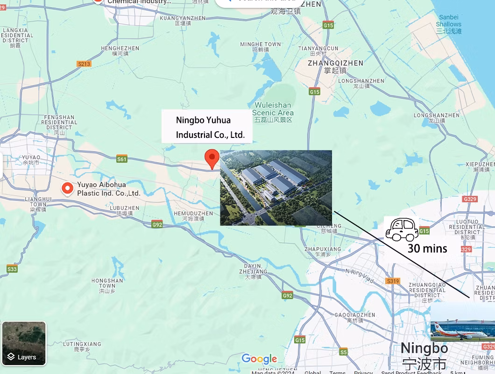The width and height of the screenshot is (495, 374).
Task: Click the red Ningbo Yuhua Industrial map pin
Action: 212,159
